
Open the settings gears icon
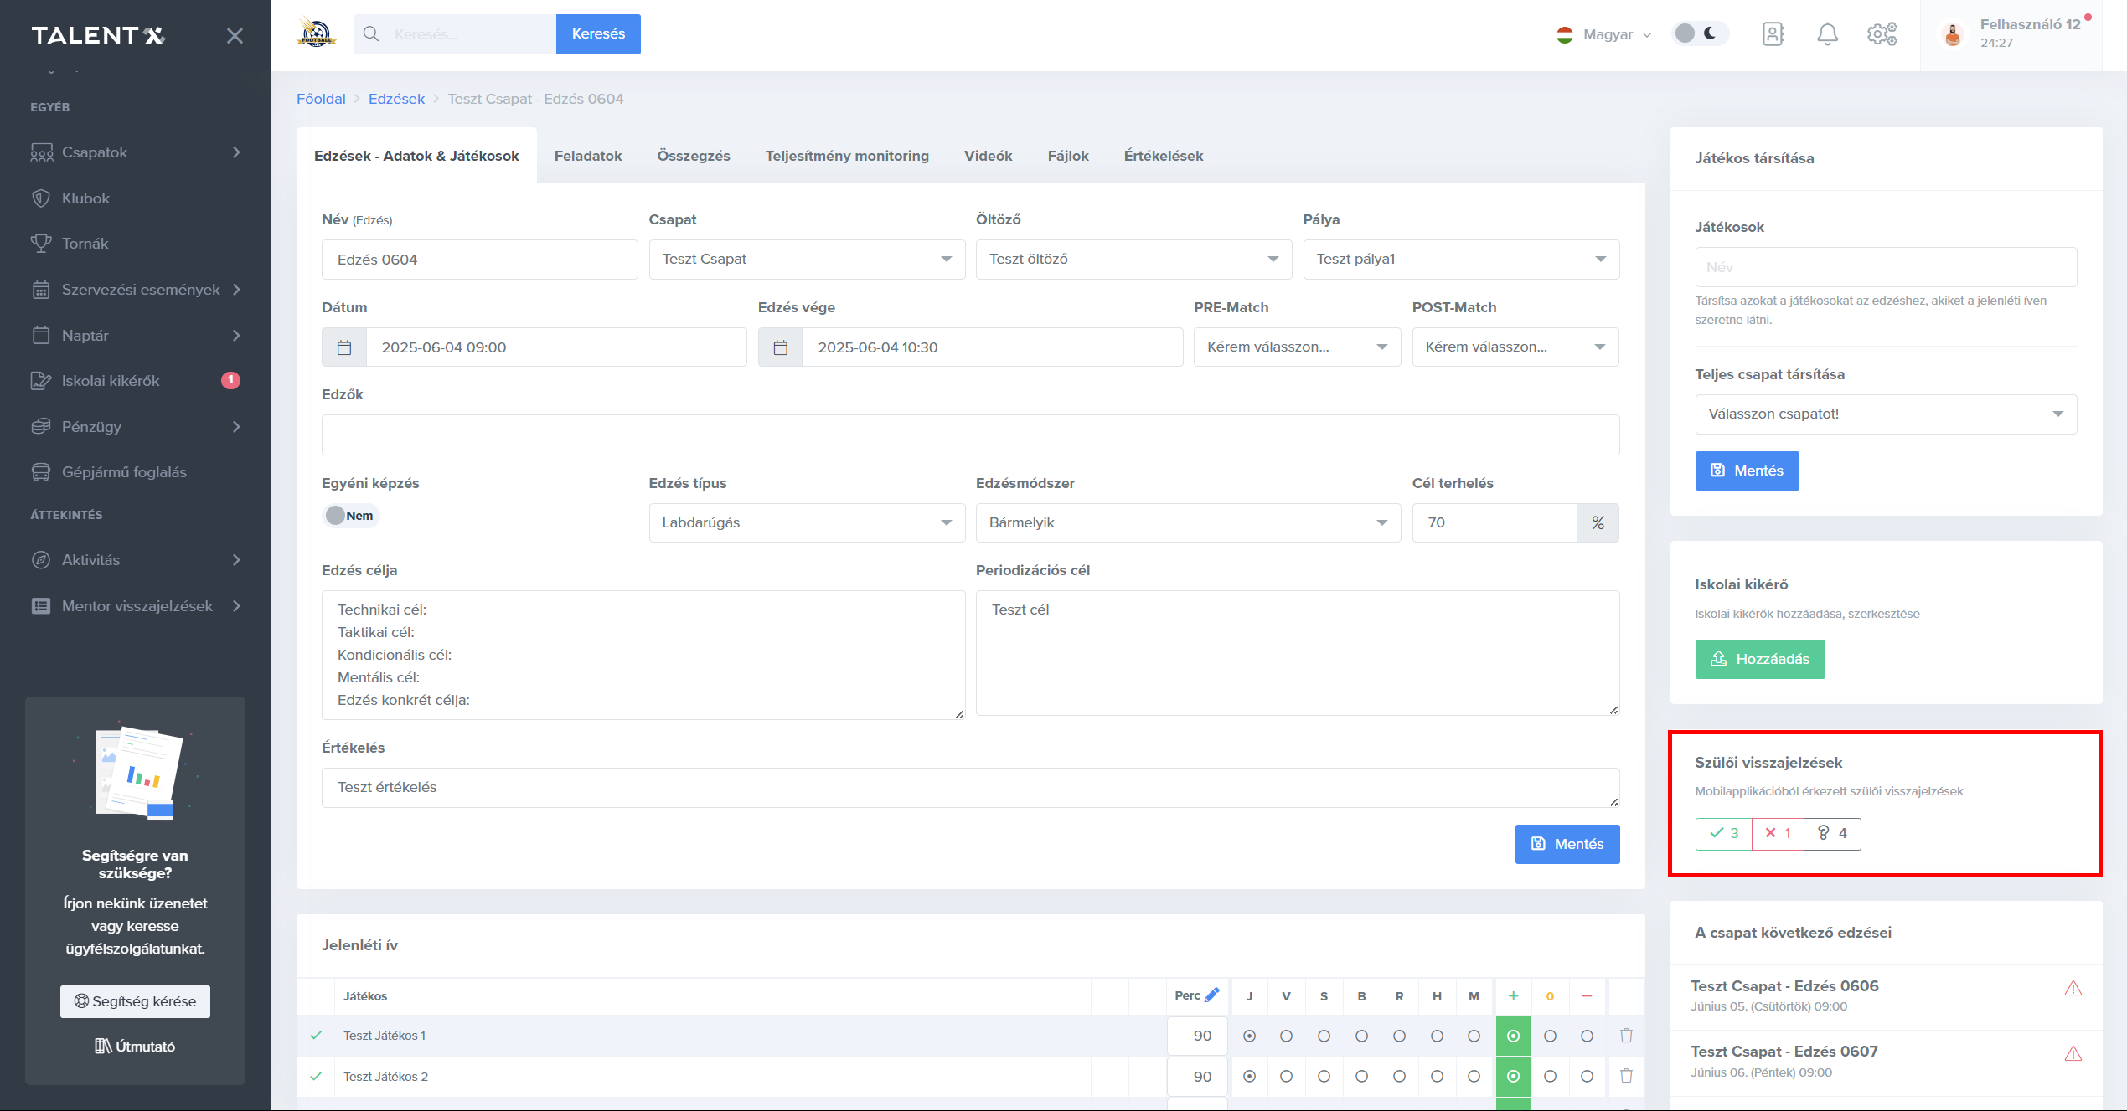(1882, 34)
